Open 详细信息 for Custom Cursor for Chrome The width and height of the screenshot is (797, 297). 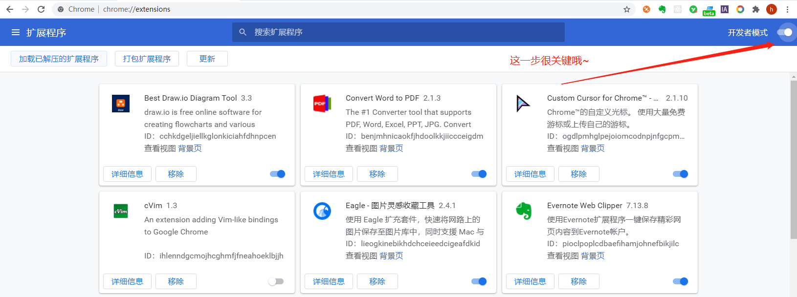tap(530, 174)
